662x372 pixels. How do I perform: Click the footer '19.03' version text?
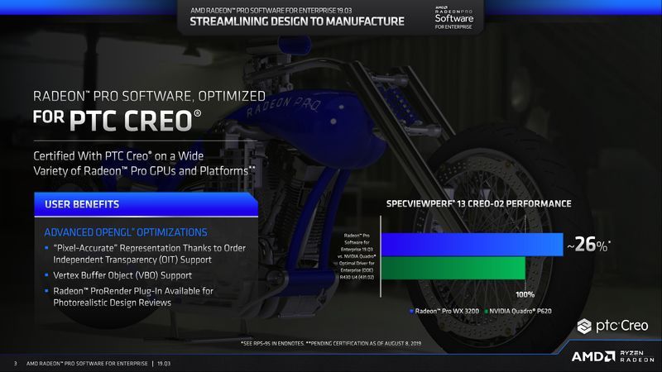coord(164,363)
